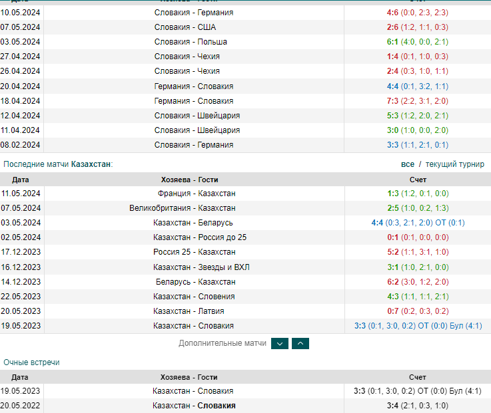
Task: Click score 3:1 (1:0, 2:1, 0:0)
Action: [x=418, y=267]
